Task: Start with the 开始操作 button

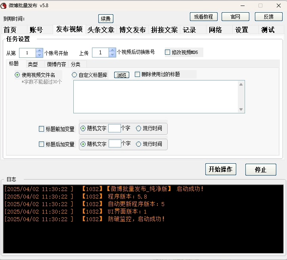Action: pyautogui.click(x=220, y=169)
